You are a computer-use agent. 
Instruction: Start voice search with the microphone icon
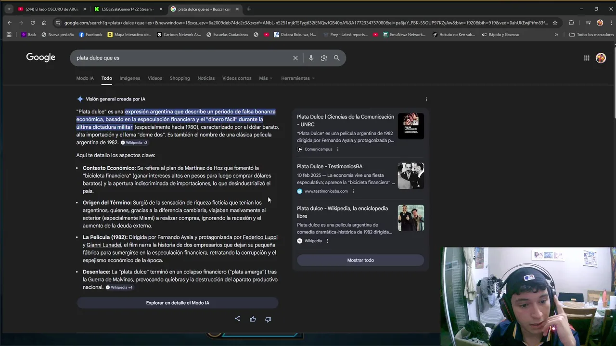(x=311, y=58)
